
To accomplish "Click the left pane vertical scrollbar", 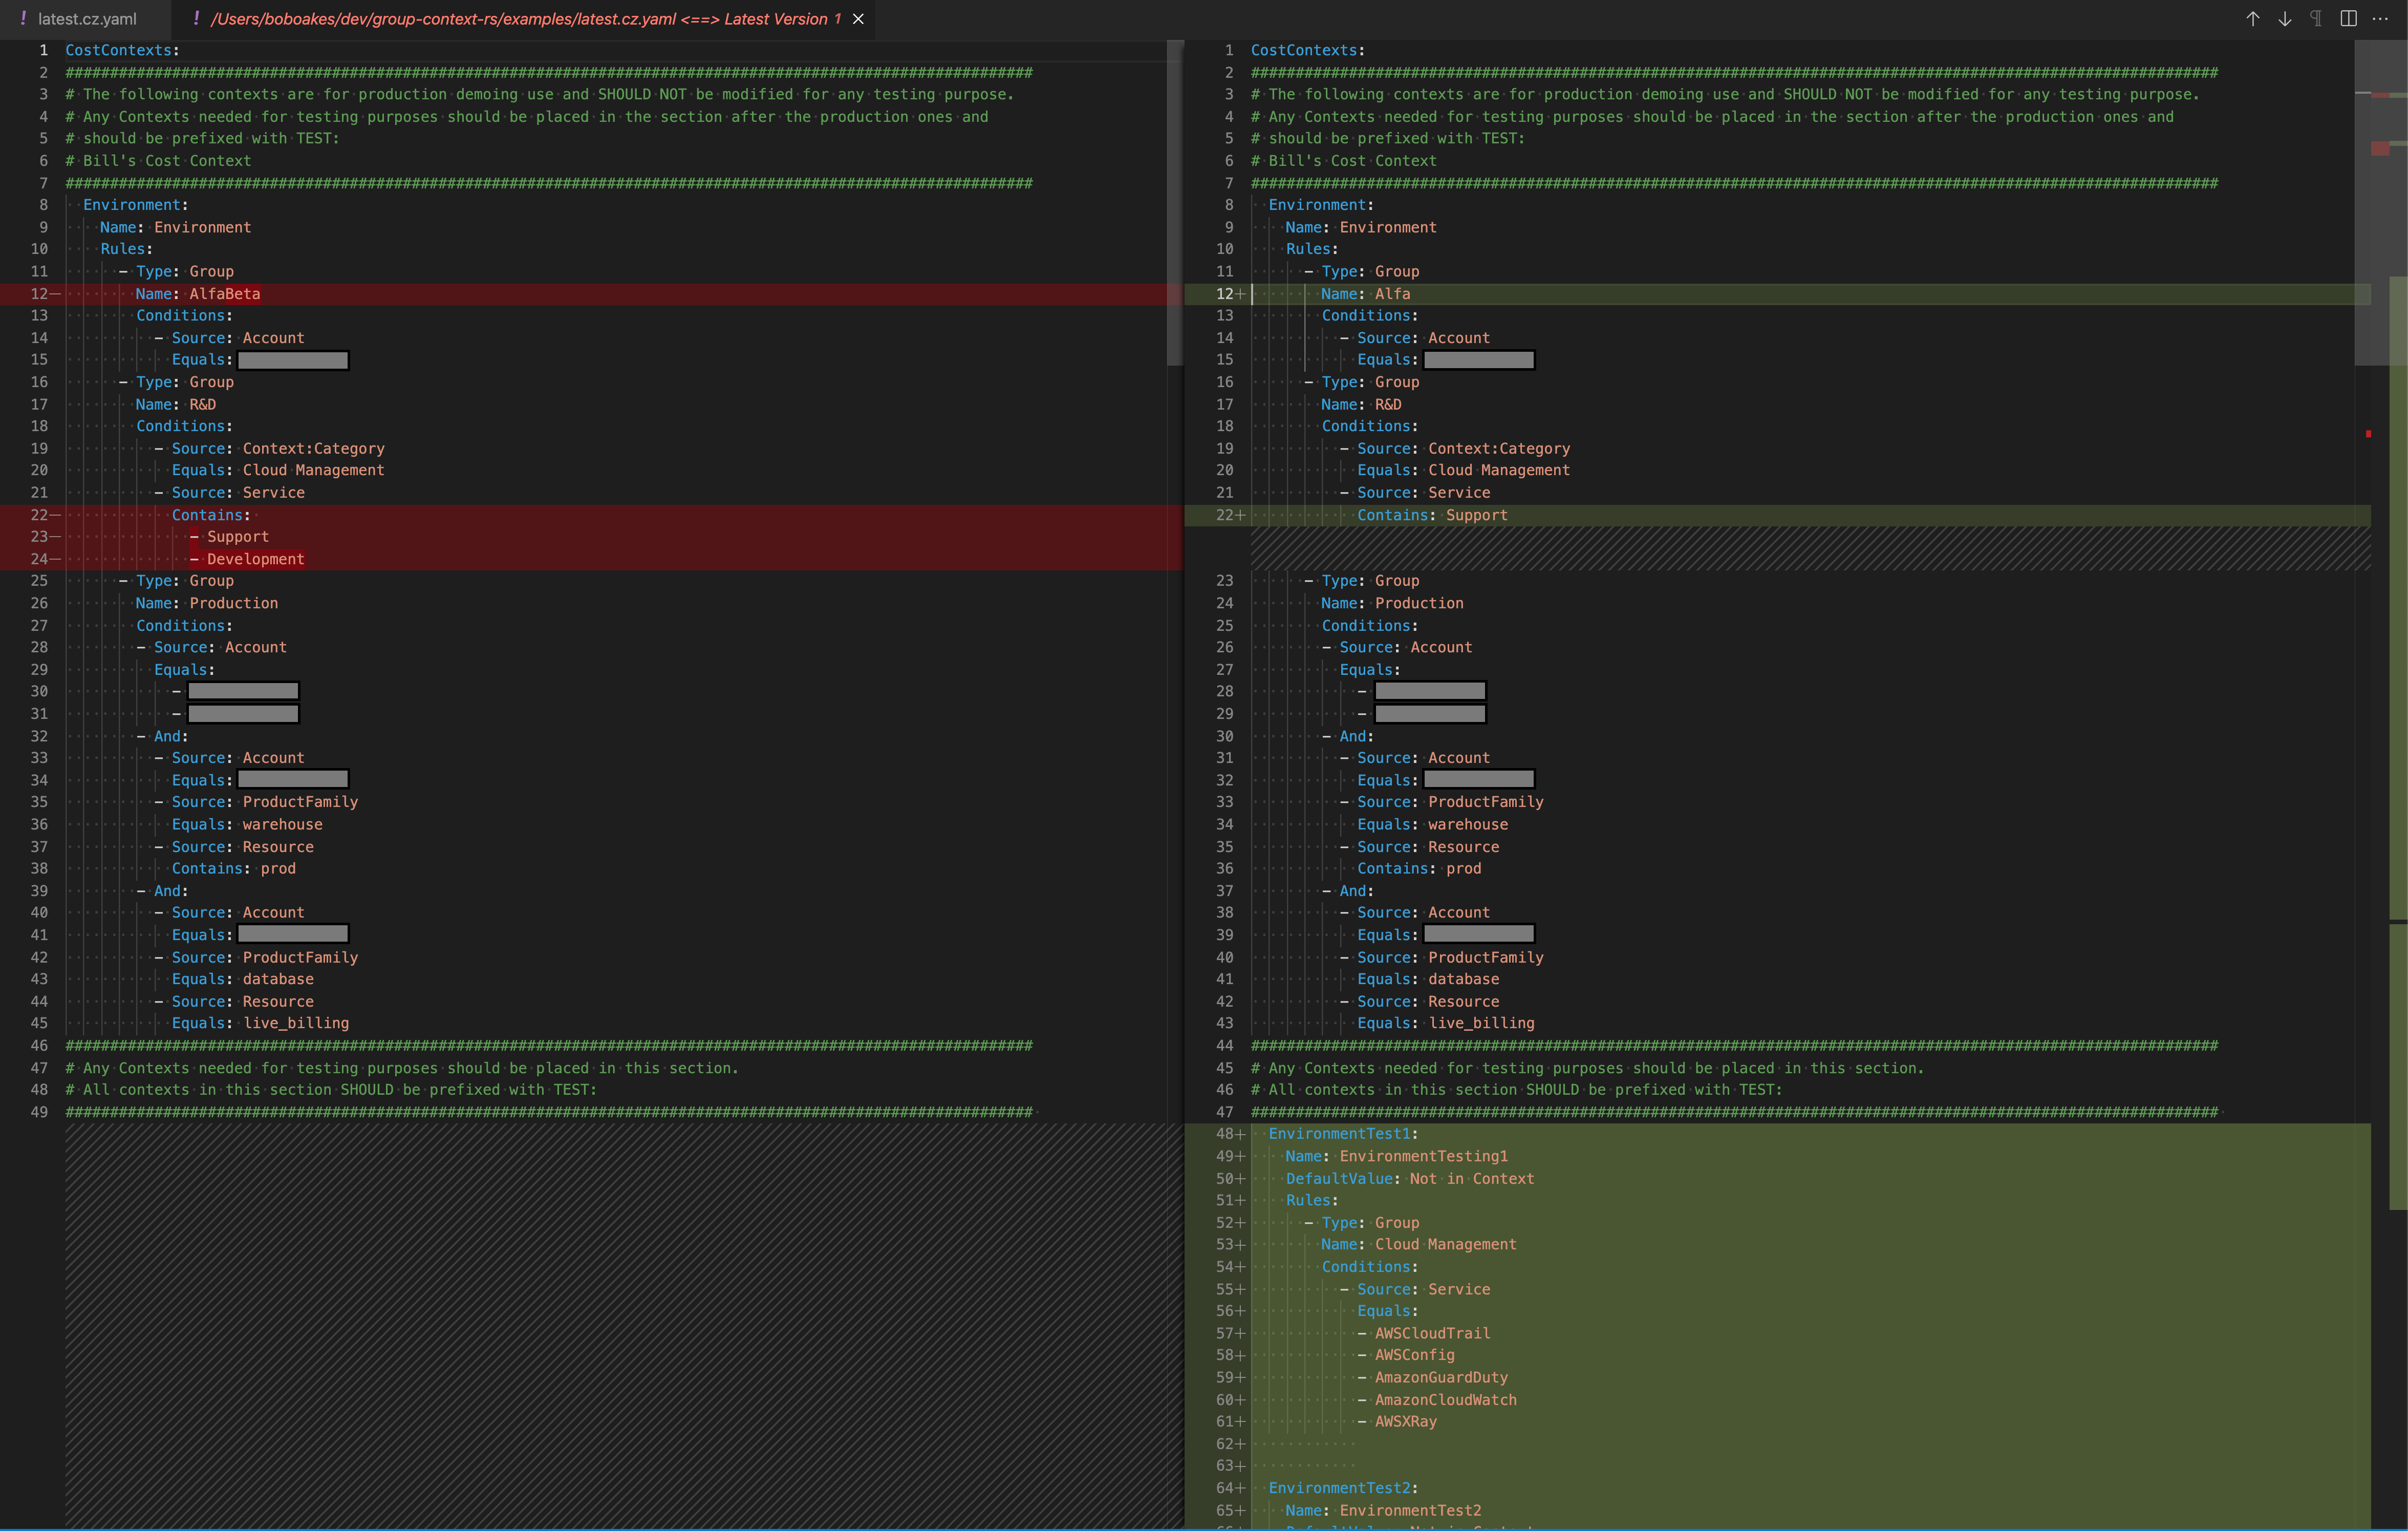I will (x=1175, y=200).
